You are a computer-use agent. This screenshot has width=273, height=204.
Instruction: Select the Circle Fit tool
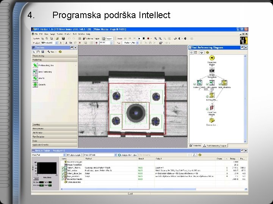39,85
